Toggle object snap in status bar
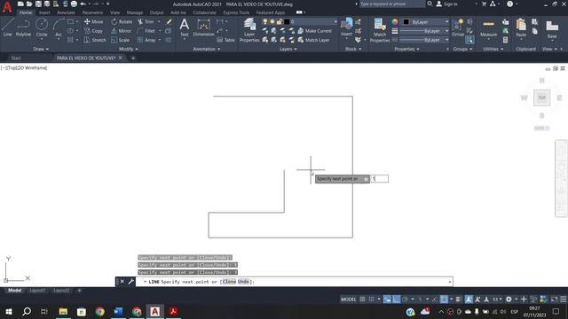Viewport: 568px width, 319px height. click(x=444, y=300)
